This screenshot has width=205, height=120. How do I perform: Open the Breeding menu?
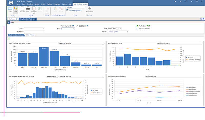click(30, 4)
